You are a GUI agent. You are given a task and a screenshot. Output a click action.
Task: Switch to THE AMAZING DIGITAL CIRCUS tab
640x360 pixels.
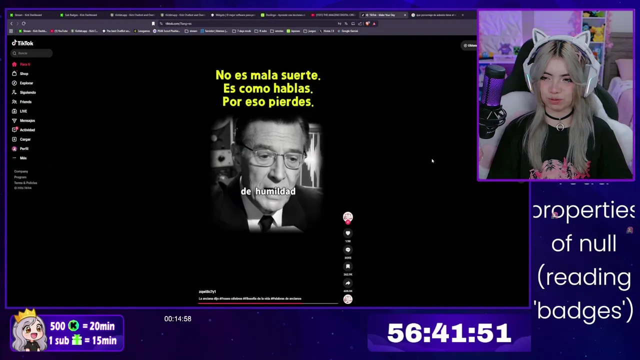[333, 15]
